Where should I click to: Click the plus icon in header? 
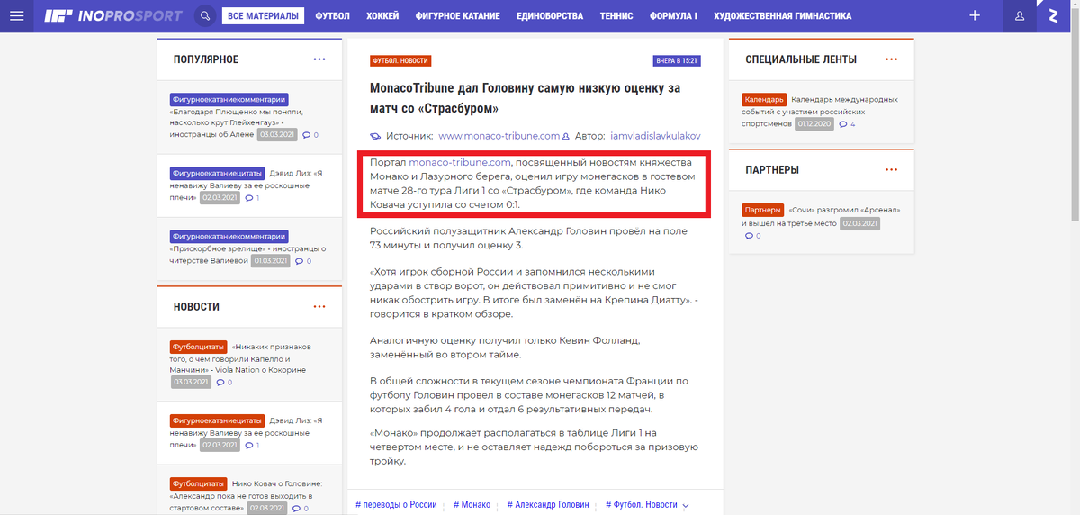point(975,16)
